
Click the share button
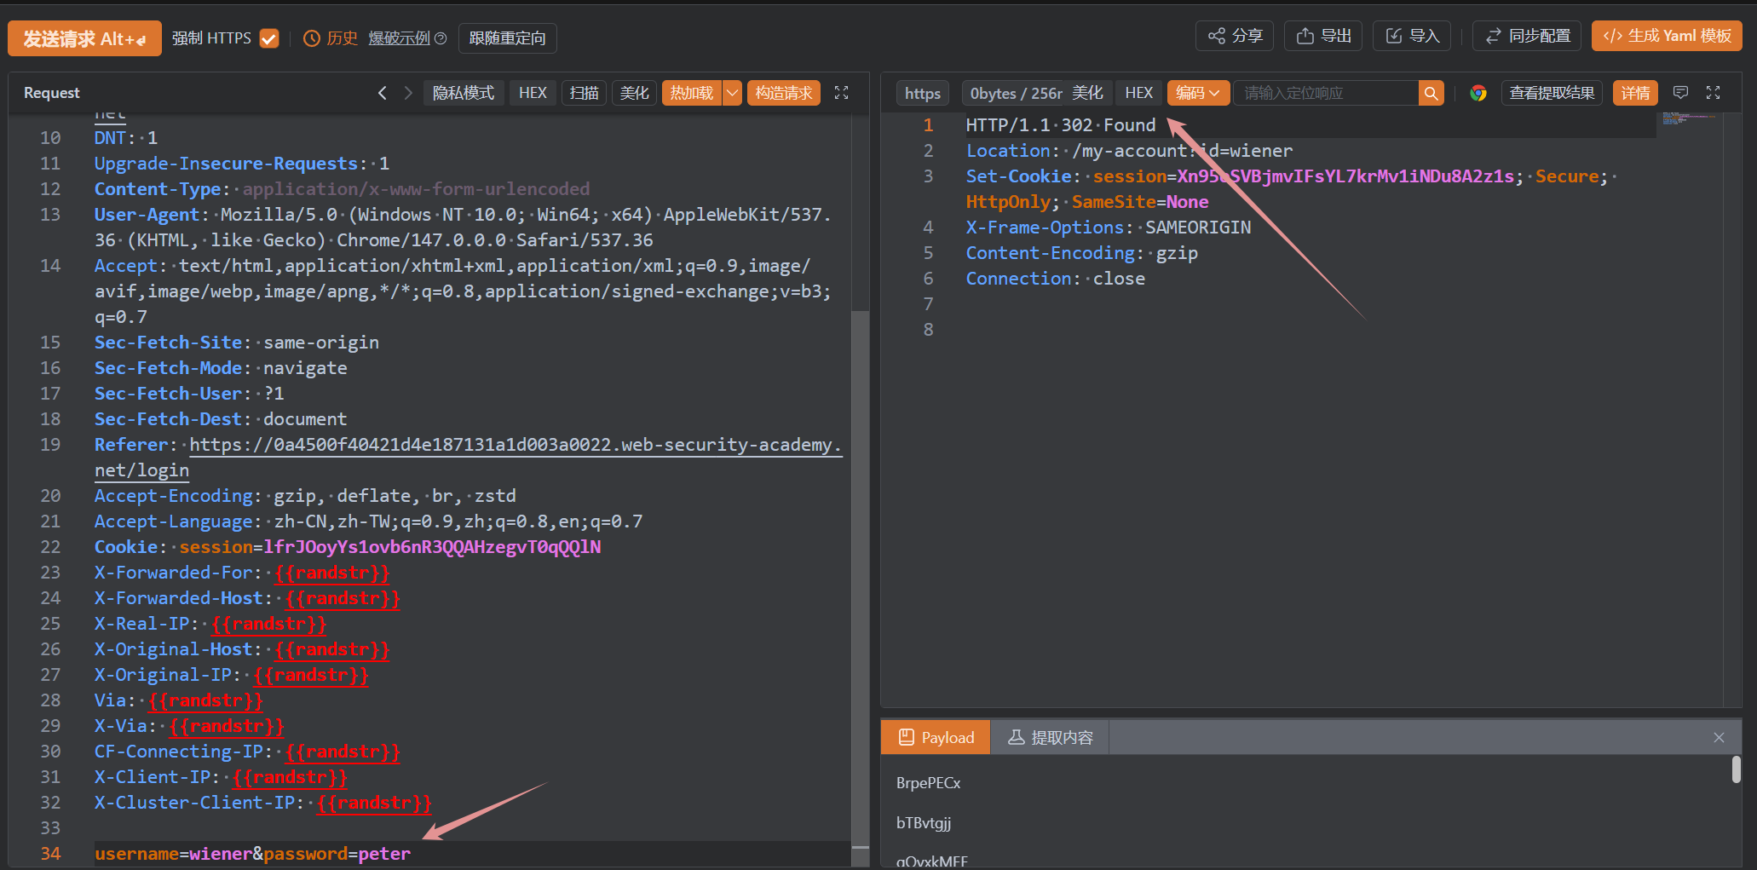[1235, 36]
